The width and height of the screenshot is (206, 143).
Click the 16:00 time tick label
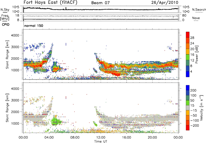126,138
